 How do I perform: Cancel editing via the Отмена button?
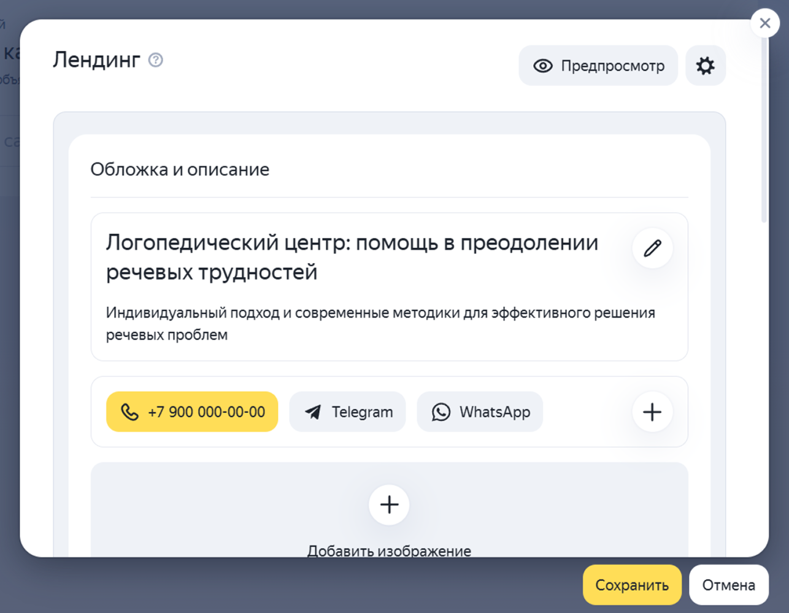[x=729, y=585]
